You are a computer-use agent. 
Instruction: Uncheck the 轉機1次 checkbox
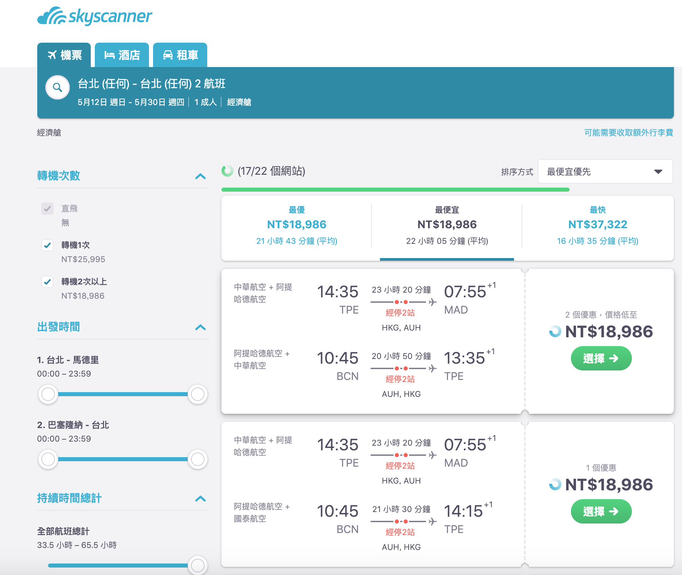(47, 245)
